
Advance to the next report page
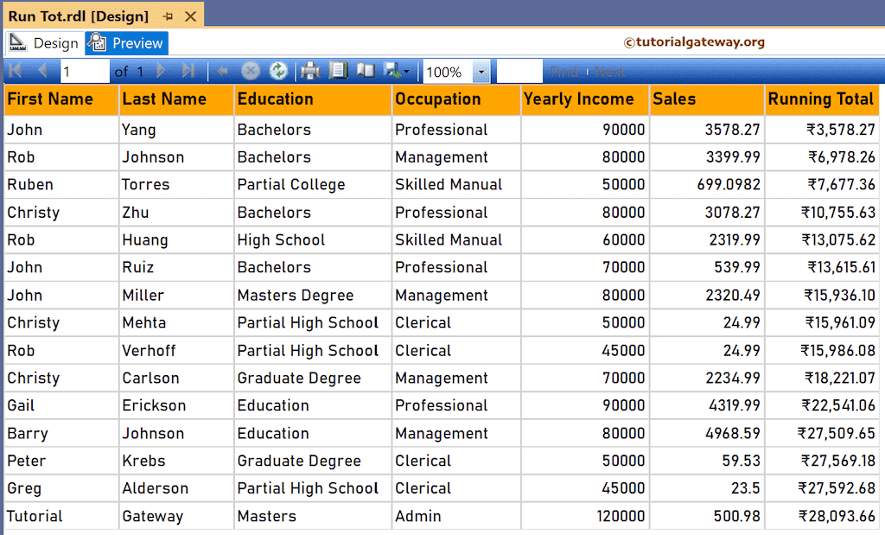(x=160, y=71)
